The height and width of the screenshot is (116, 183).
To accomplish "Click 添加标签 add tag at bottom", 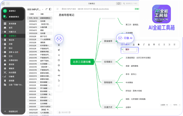I will pyautogui.click(x=65, y=112).
